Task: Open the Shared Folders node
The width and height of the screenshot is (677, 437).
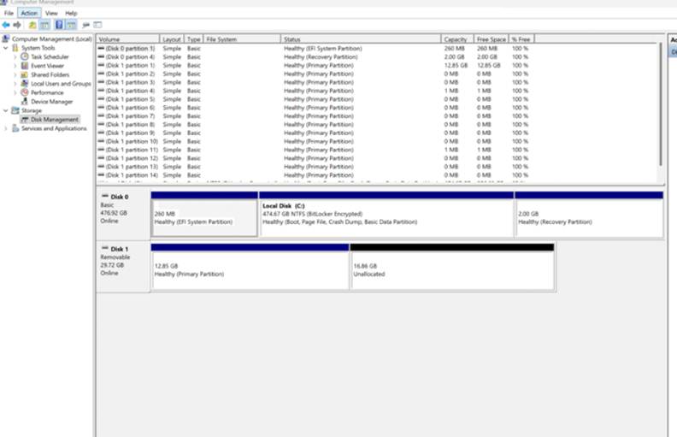Action: pos(50,74)
